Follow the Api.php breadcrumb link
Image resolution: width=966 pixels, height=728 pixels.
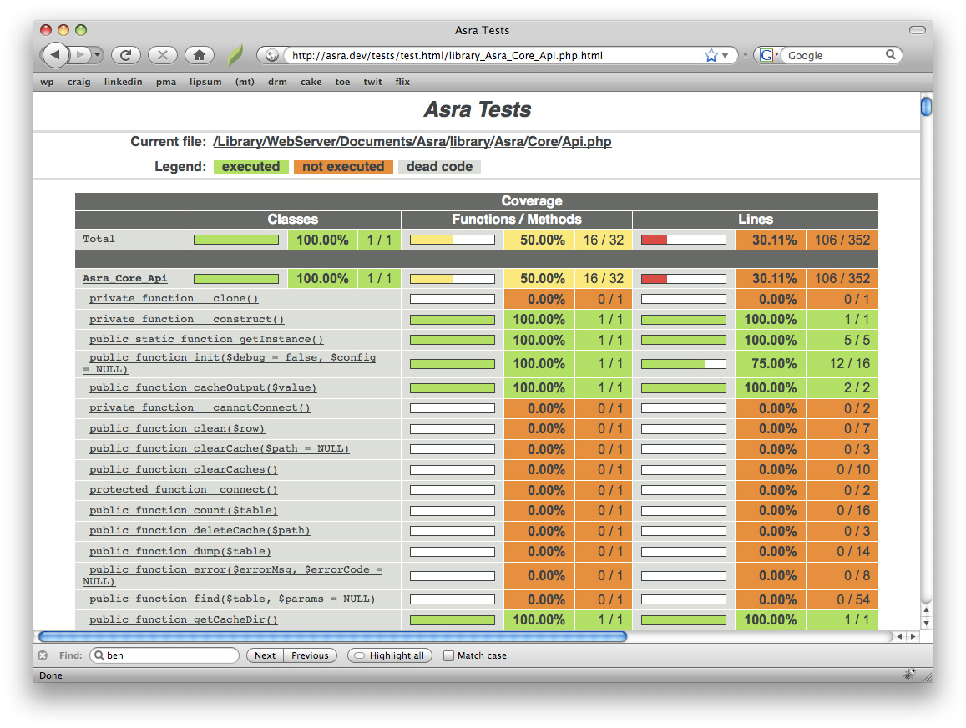pyautogui.click(x=586, y=141)
